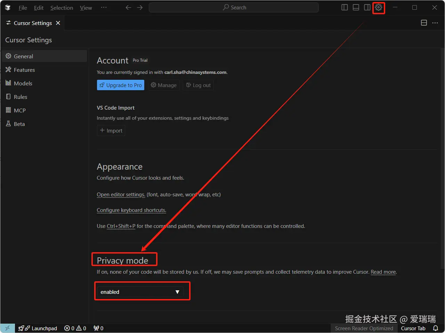Click the Upgrade to Pro button
445x333 pixels.
coord(120,85)
